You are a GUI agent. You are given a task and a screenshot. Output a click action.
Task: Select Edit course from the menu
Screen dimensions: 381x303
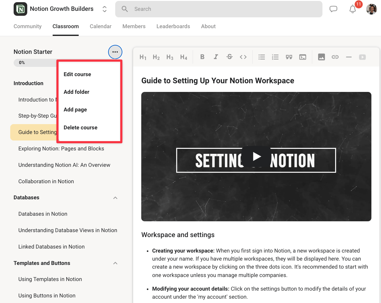click(77, 74)
